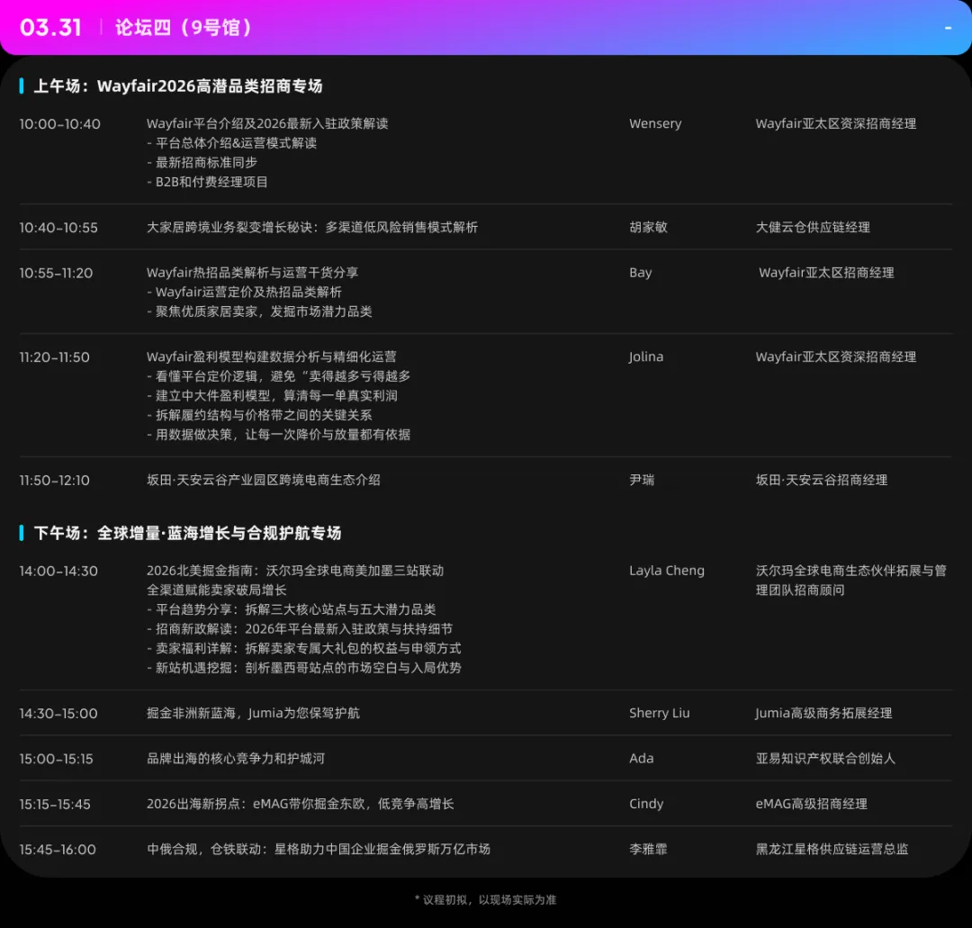The image size is (972, 928).
Task: Select the 论坛四（9号馆）header title
Action: [184, 28]
